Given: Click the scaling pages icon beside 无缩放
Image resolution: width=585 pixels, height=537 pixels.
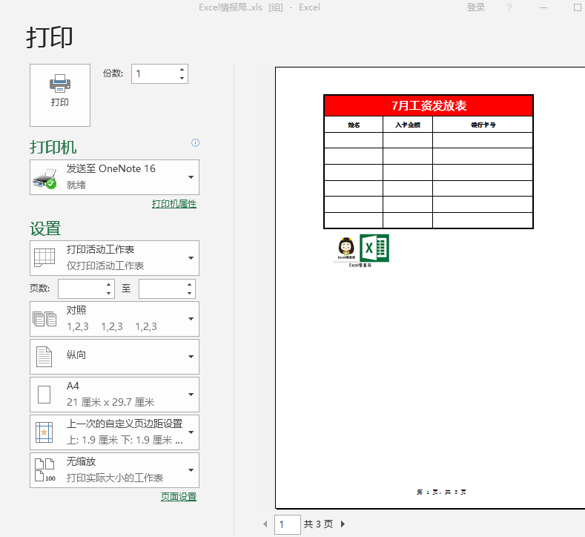Looking at the screenshot, I should point(44,470).
